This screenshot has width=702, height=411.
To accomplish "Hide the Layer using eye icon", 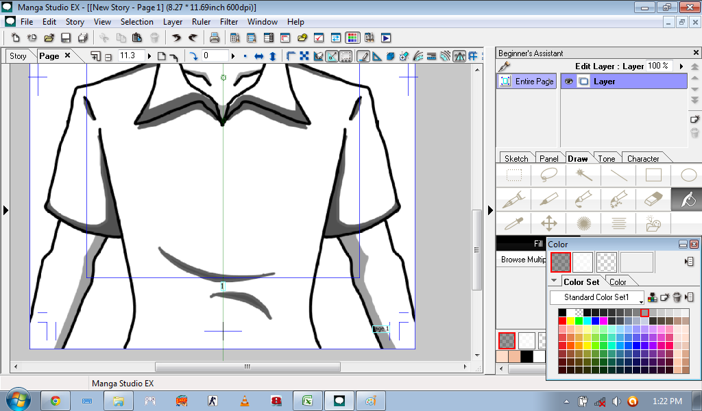I will (x=568, y=82).
